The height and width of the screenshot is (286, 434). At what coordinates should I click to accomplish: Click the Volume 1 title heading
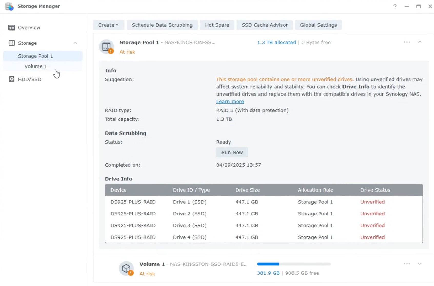(x=152, y=264)
